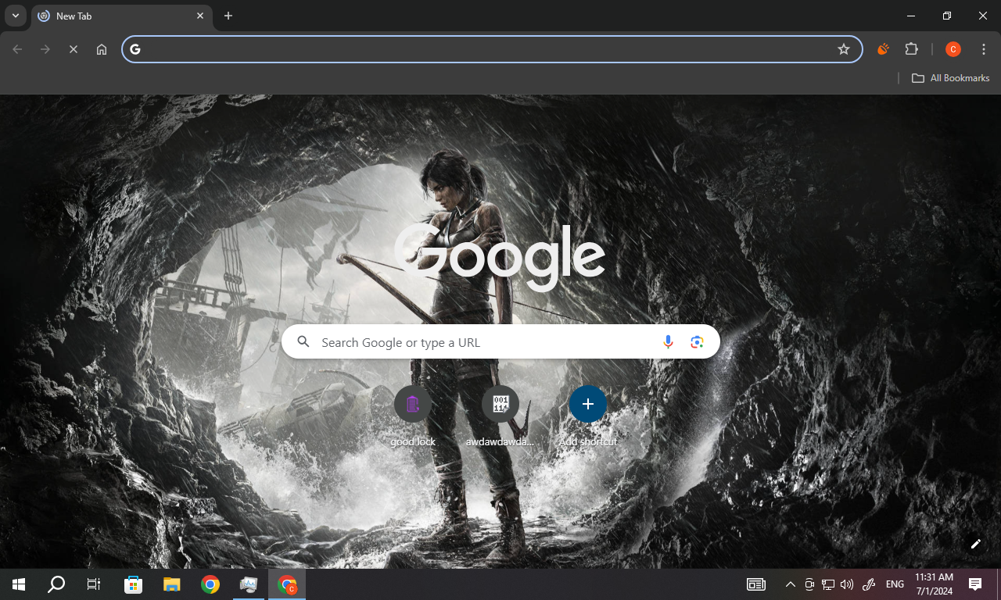
Task: Customize Chrome with the pencil icon
Action: click(x=975, y=544)
